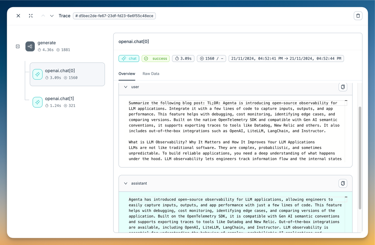Copy the assistant message content
Image resolution: width=375 pixels, height=245 pixels.
343,183
